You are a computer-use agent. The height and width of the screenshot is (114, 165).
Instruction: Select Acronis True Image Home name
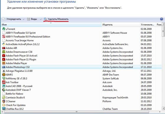[x=20, y=40]
